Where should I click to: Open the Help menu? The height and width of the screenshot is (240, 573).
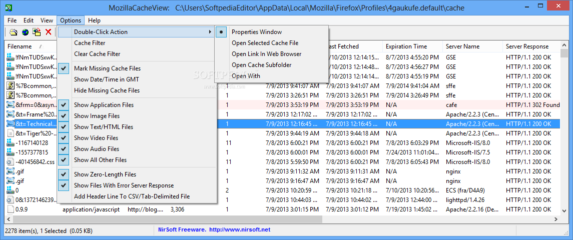(94, 20)
